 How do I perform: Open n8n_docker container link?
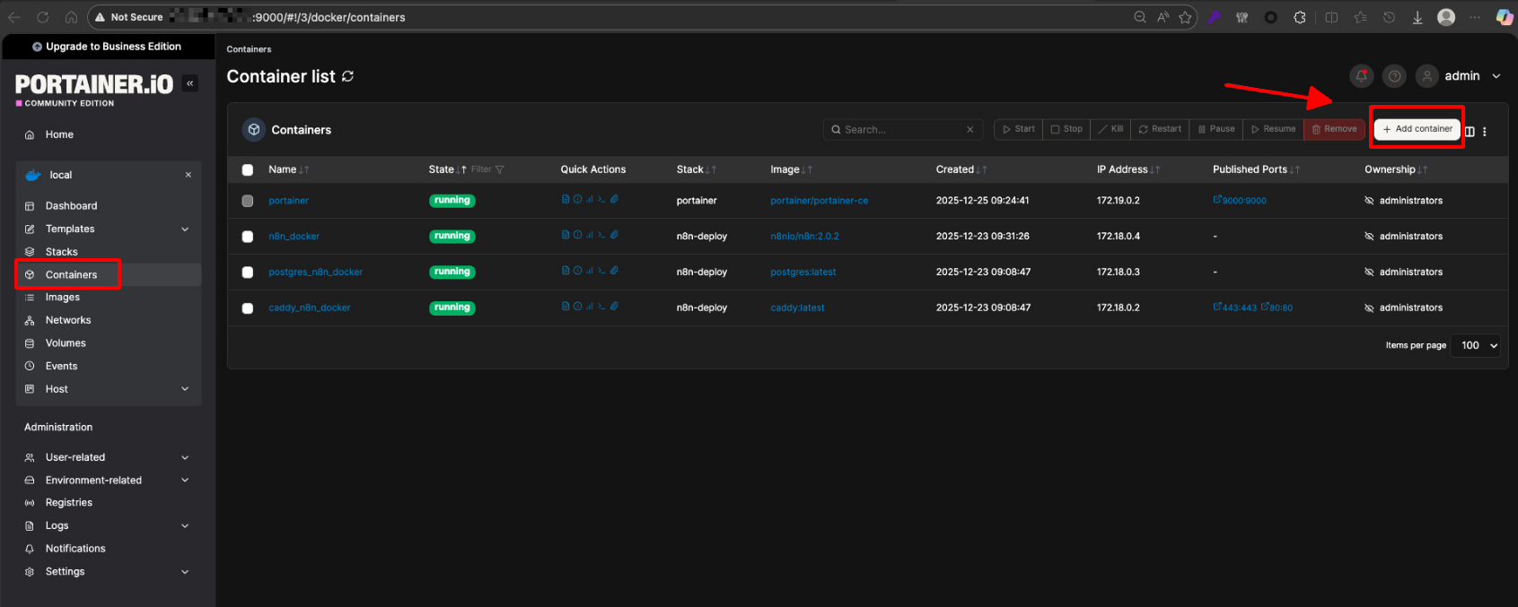[294, 237]
